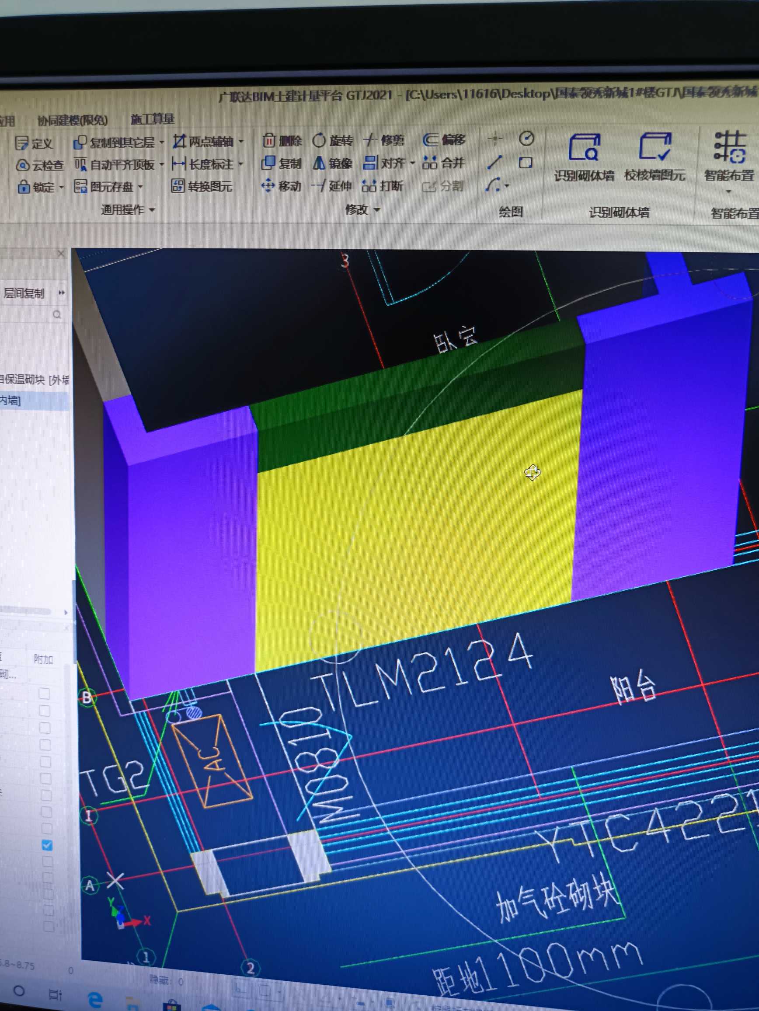The width and height of the screenshot is (759, 1011).
Task: Choose the rectangle draw tool in 绘图
Action: 526,163
